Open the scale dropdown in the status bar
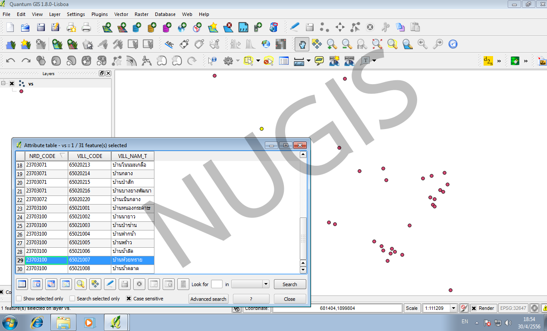 [453, 308]
